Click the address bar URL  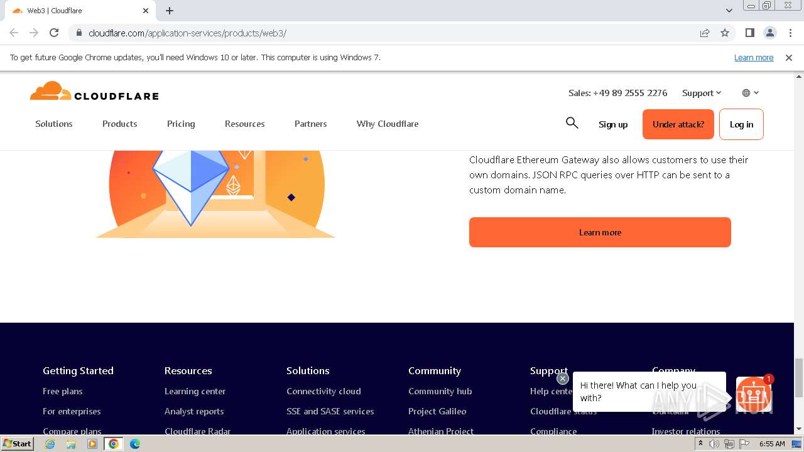click(187, 33)
